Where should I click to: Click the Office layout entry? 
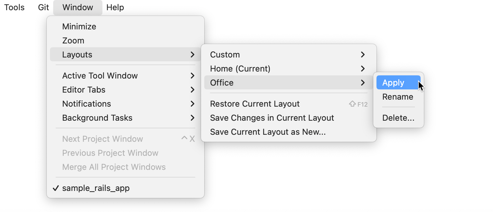pos(222,83)
